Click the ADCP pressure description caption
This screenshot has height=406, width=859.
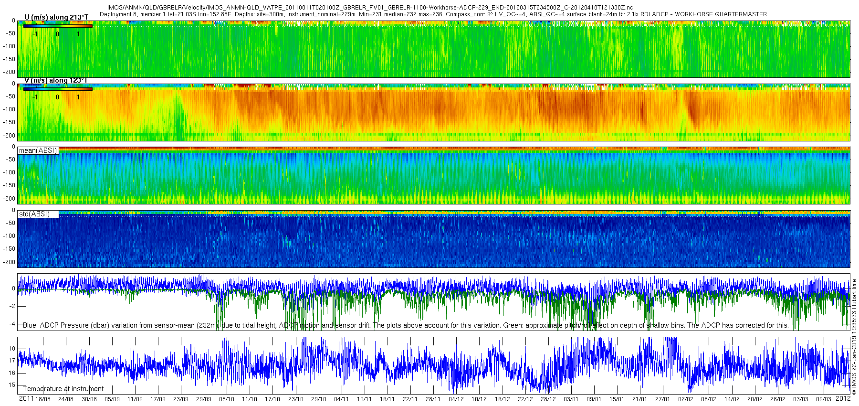[406, 325]
